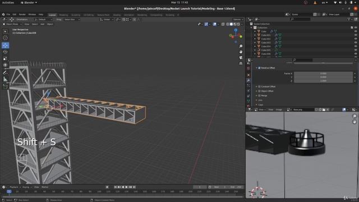The image size is (359, 202).
Task: Open the Window menu
Action: click(x=32, y=15)
